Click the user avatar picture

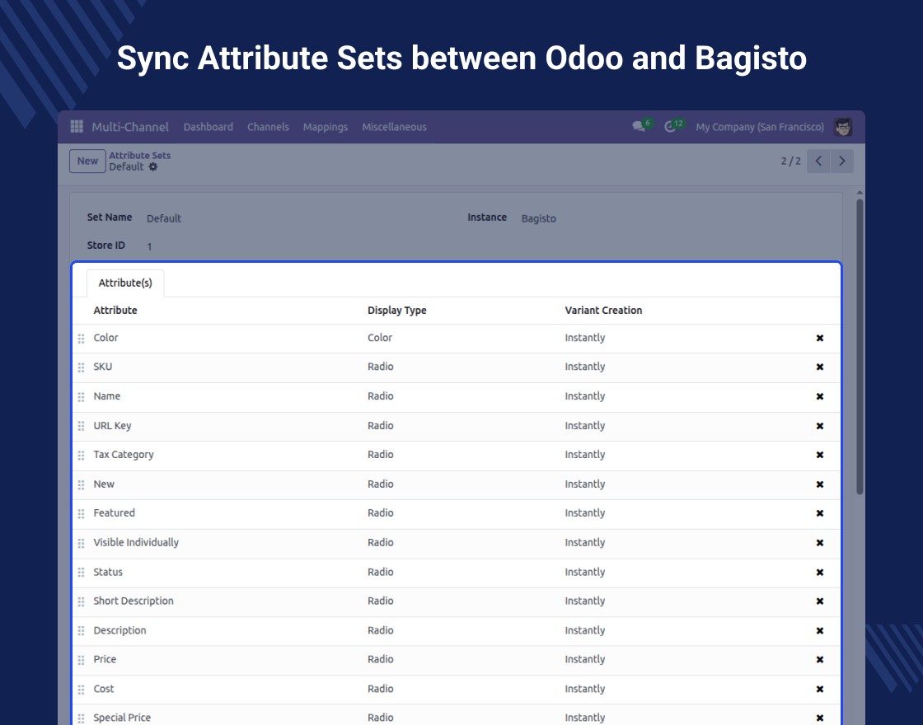pos(843,127)
